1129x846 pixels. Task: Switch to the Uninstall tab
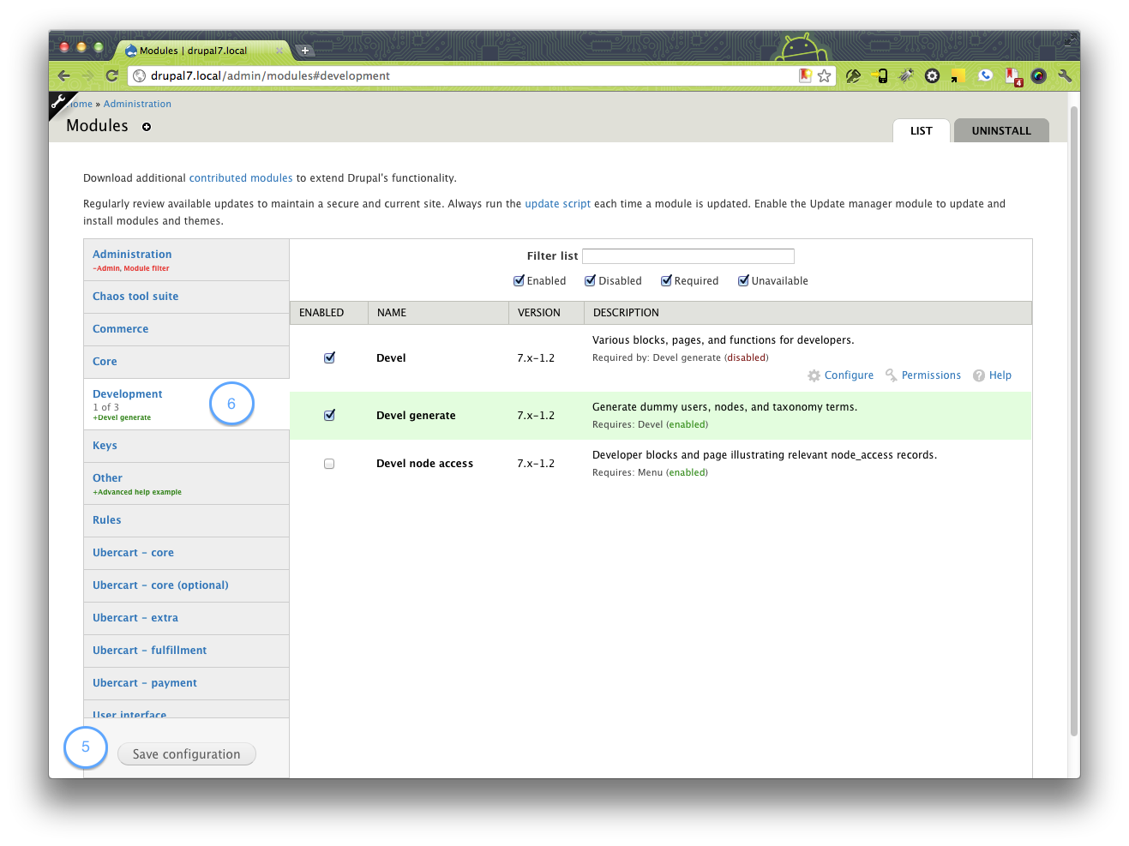click(x=1000, y=130)
